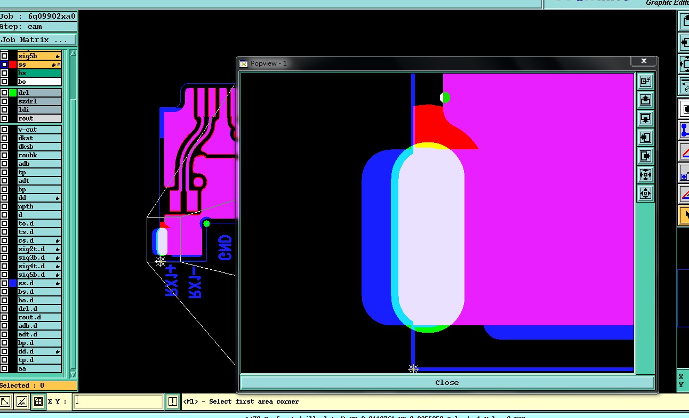This screenshot has height=418, width=689.
Task: Click the Selected : 0 status field
Action: click(x=38, y=385)
